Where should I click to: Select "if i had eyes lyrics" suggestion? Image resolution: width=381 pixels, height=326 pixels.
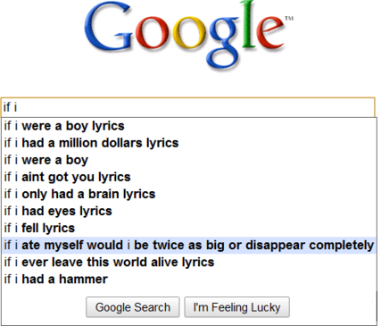[x=189, y=211]
